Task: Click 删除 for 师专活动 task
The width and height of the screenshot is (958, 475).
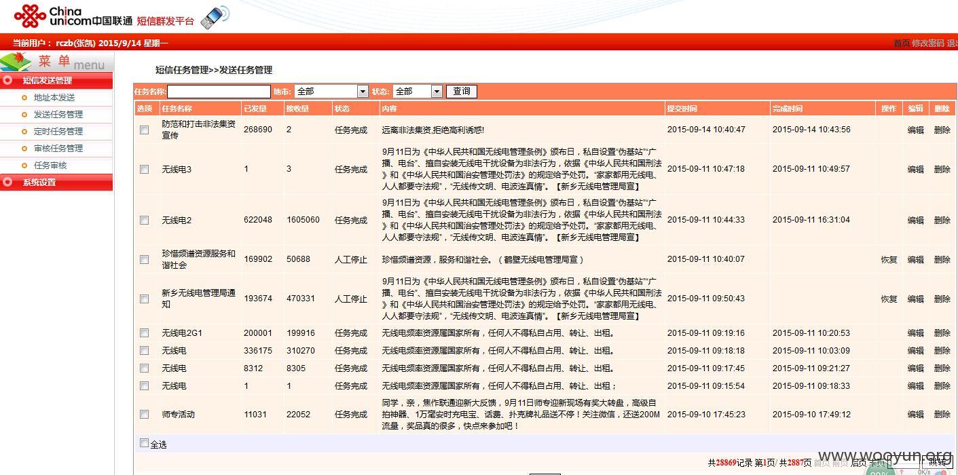Action: (942, 414)
